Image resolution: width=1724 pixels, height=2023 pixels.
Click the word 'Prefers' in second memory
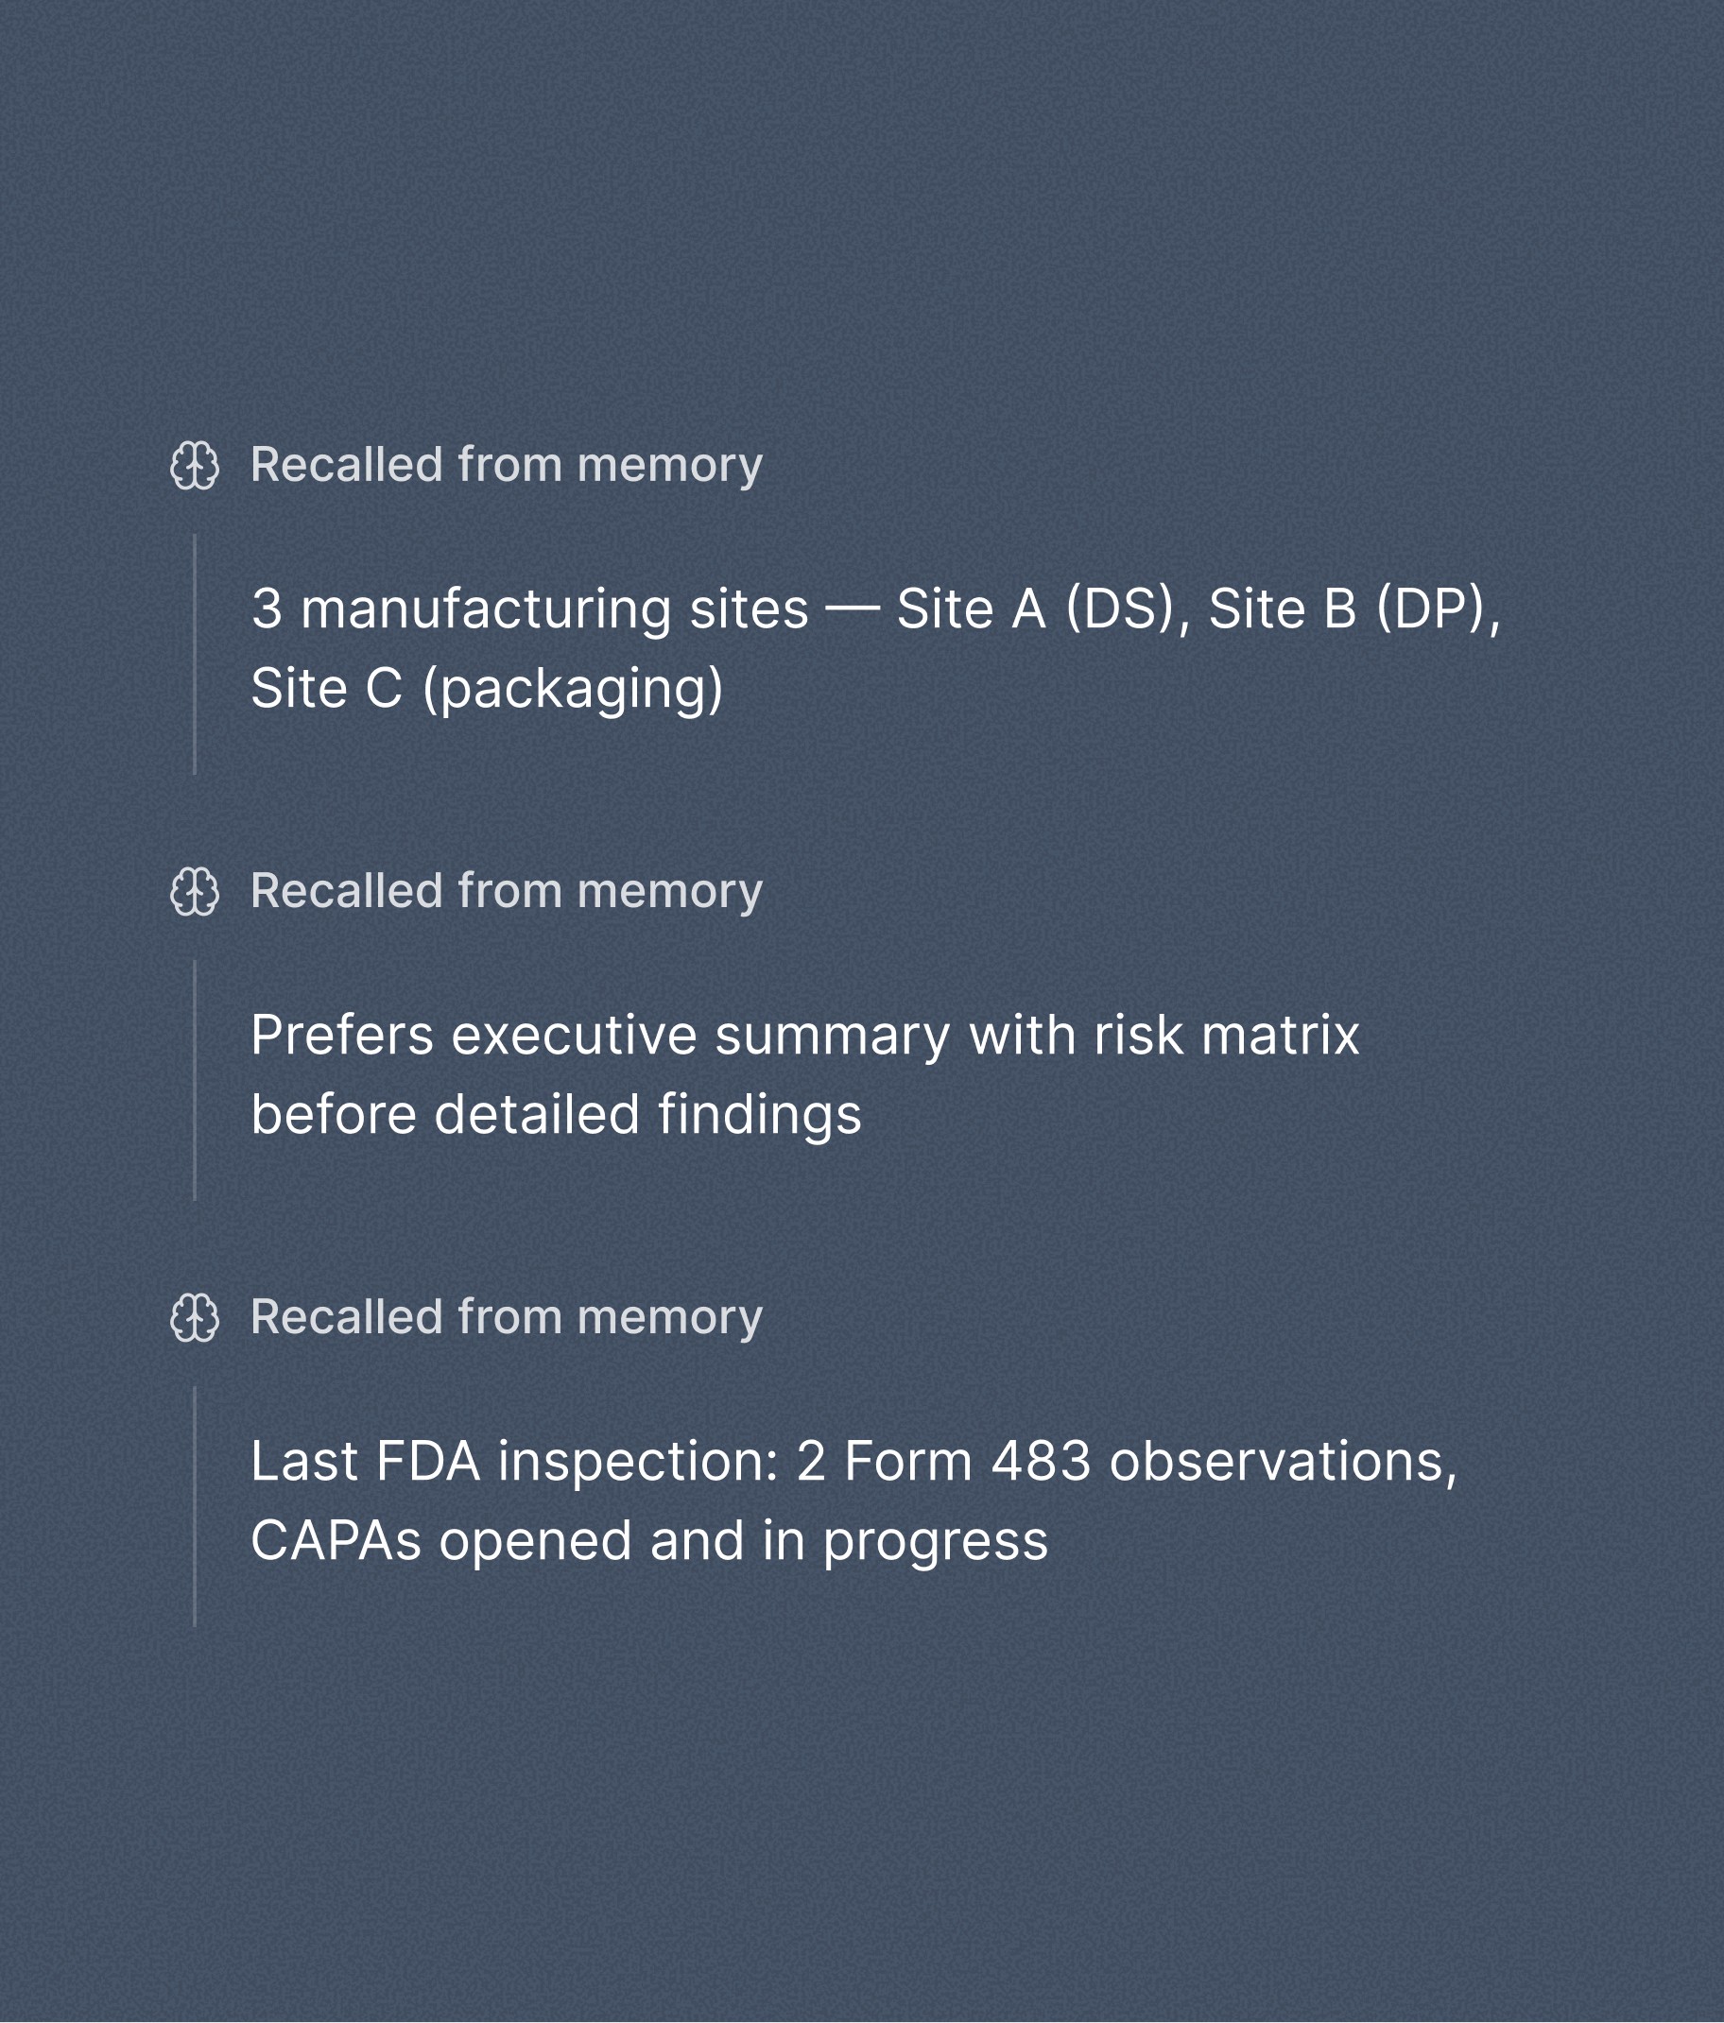tap(342, 1035)
